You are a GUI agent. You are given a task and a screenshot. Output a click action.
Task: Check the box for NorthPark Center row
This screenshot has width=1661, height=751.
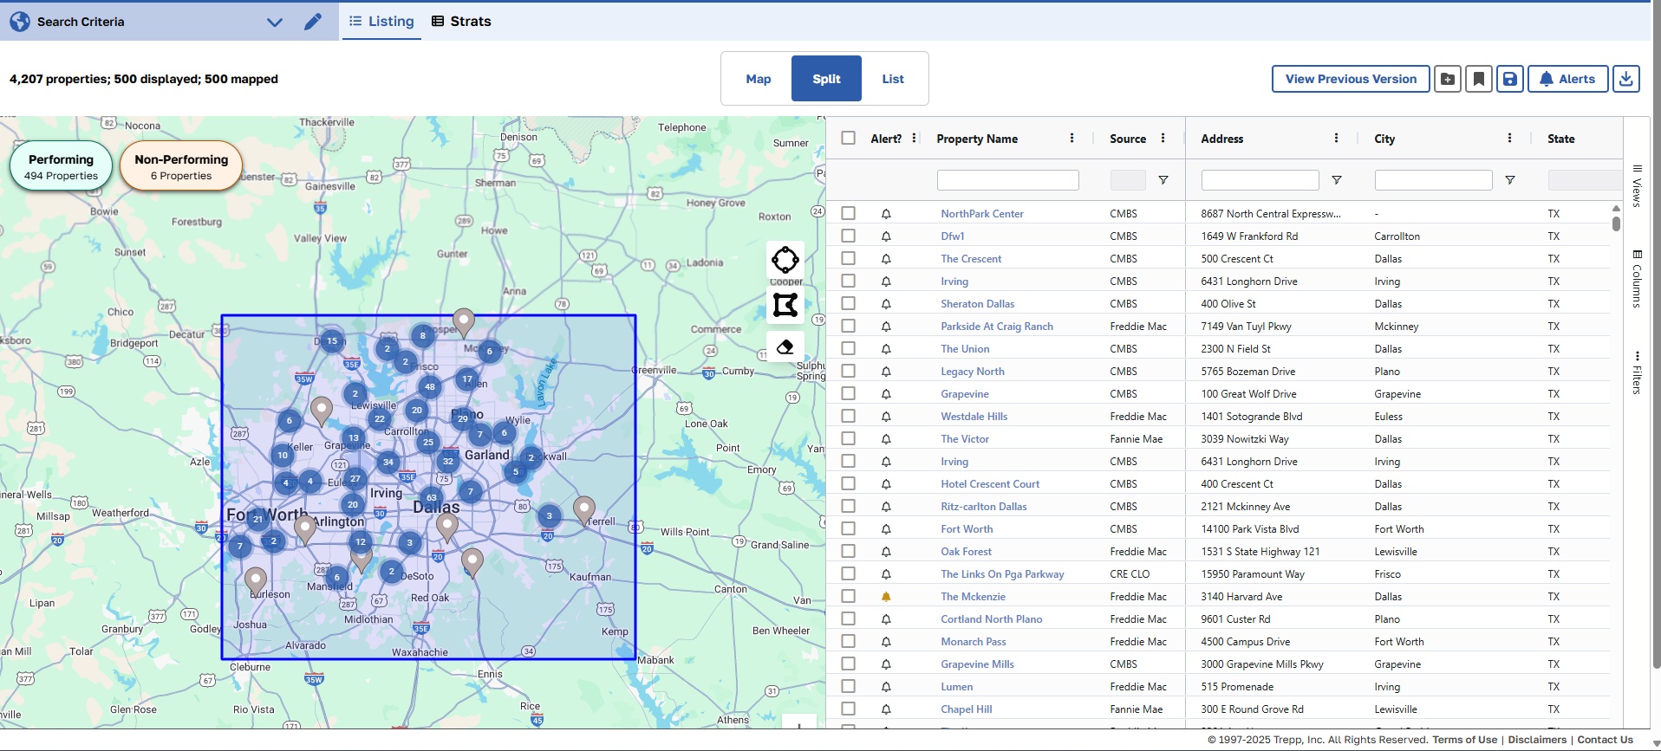click(849, 213)
